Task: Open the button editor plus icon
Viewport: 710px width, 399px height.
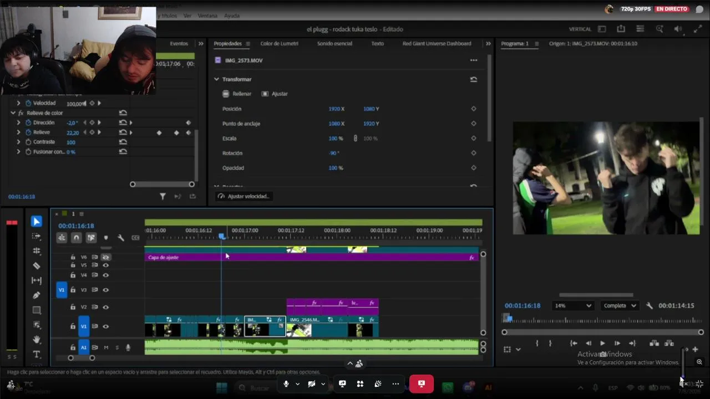Action: click(695, 350)
